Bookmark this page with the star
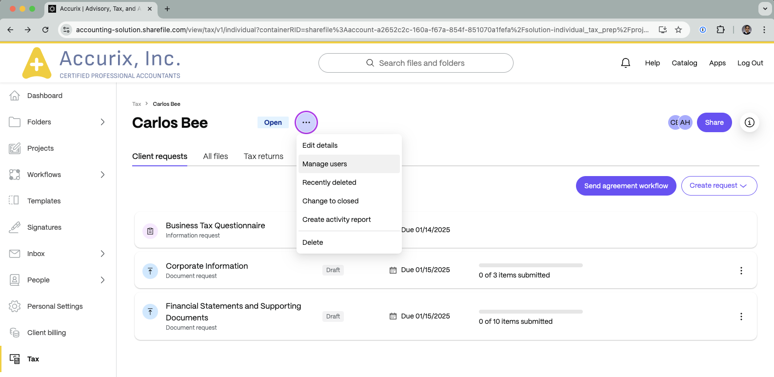This screenshot has height=377, width=774. tap(678, 30)
